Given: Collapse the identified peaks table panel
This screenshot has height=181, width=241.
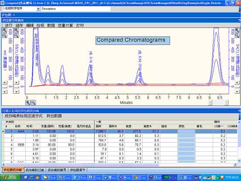Looking at the screenshot, I should click(239, 111).
